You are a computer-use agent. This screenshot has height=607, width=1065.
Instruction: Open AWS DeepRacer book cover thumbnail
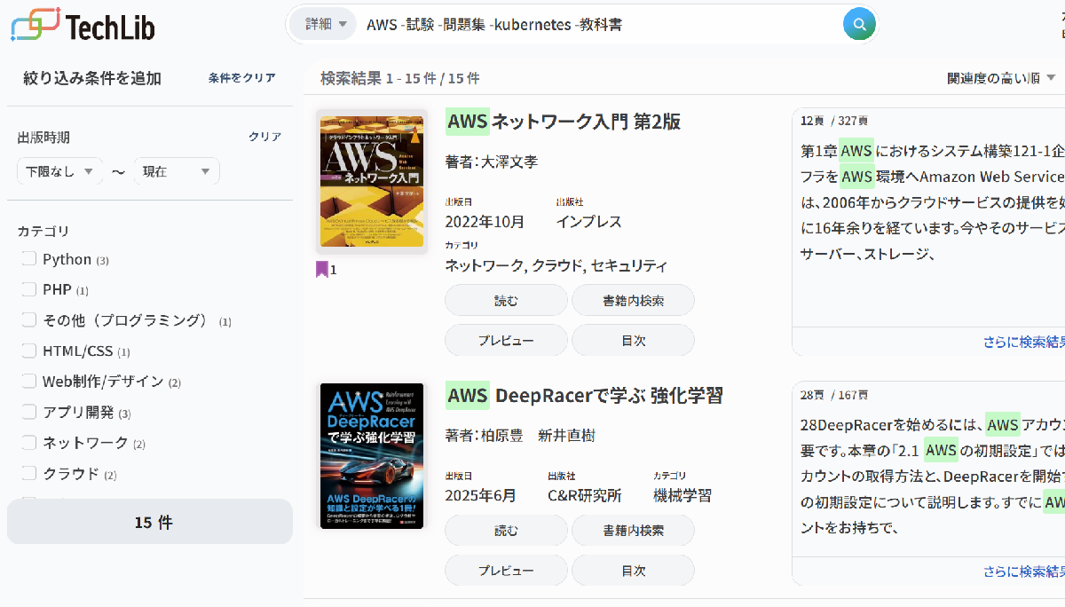coord(372,456)
